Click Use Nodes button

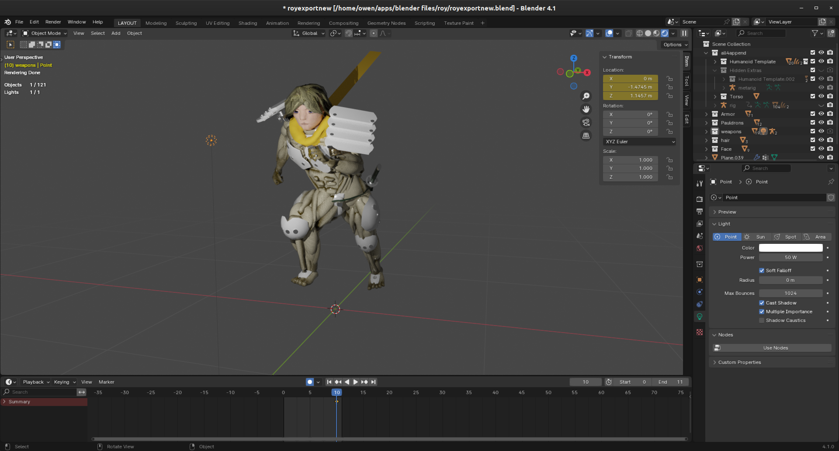point(772,348)
